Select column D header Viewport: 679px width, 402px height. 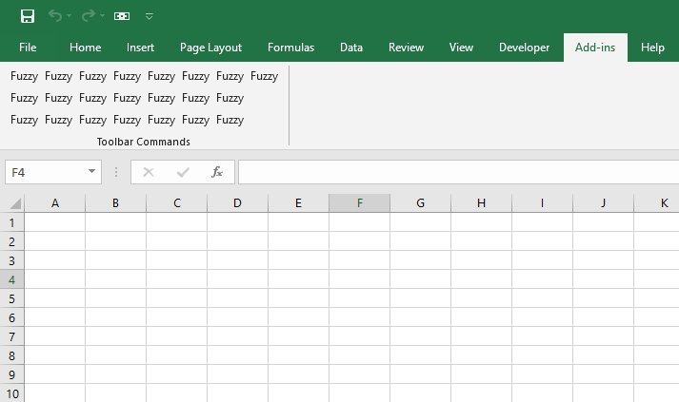coord(237,203)
